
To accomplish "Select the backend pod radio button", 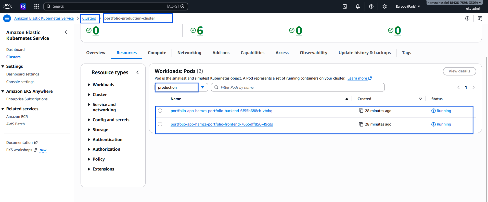I will tap(160, 111).
